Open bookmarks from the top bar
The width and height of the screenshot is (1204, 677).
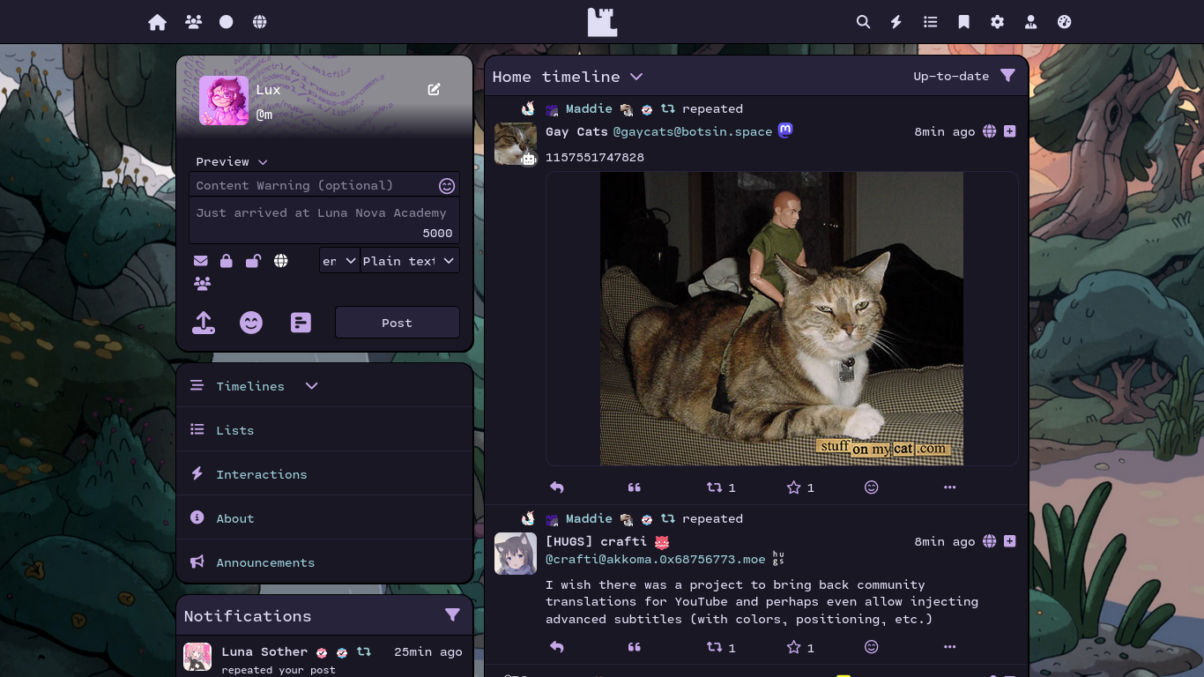pos(963,22)
